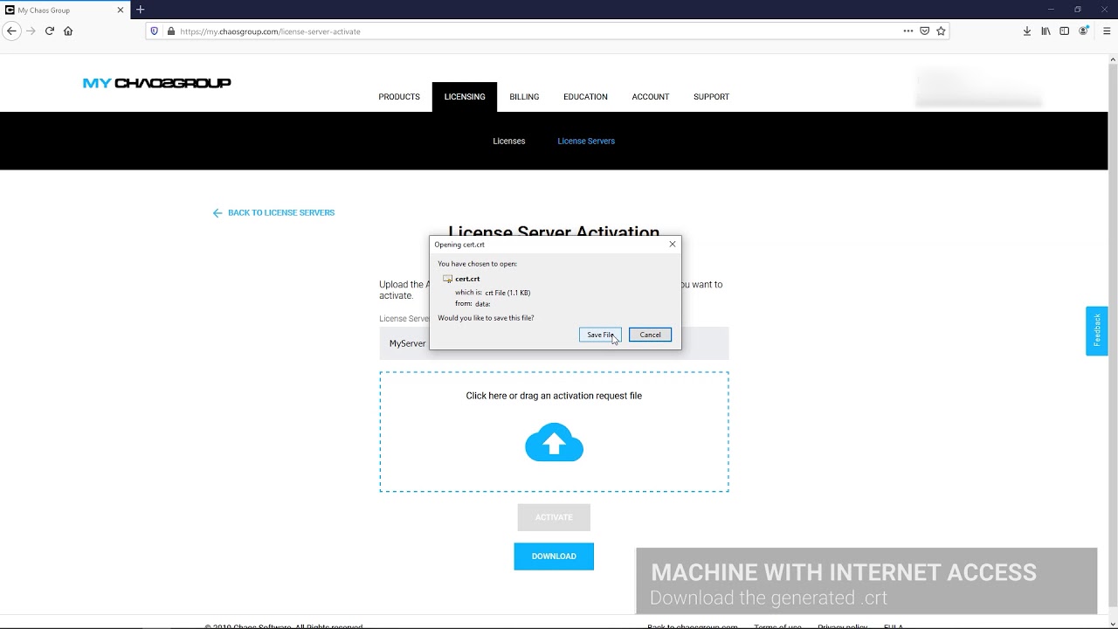The image size is (1118, 629).
Task: Click Save File in the dialog
Action: coord(600,335)
